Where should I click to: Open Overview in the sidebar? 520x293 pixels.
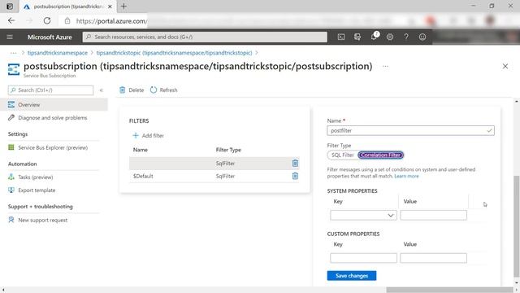coord(54,105)
